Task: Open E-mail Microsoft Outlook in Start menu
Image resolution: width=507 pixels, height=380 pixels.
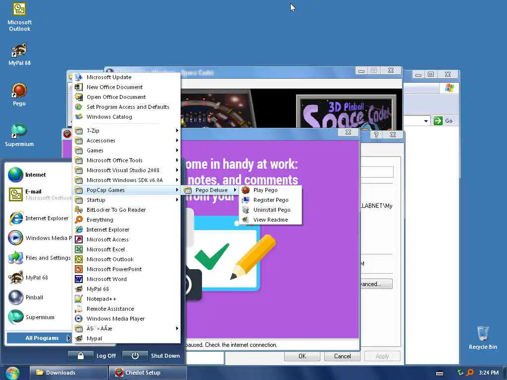Action: 39,194
